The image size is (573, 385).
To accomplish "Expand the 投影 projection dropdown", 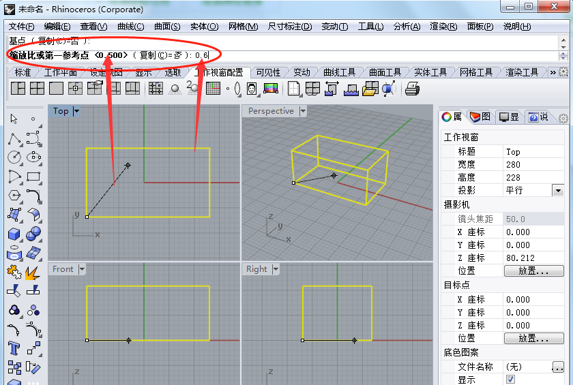I will coord(558,190).
